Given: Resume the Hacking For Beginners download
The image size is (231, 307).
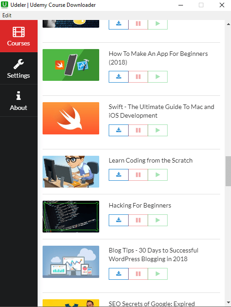Looking at the screenshot, I should [158, 220].
